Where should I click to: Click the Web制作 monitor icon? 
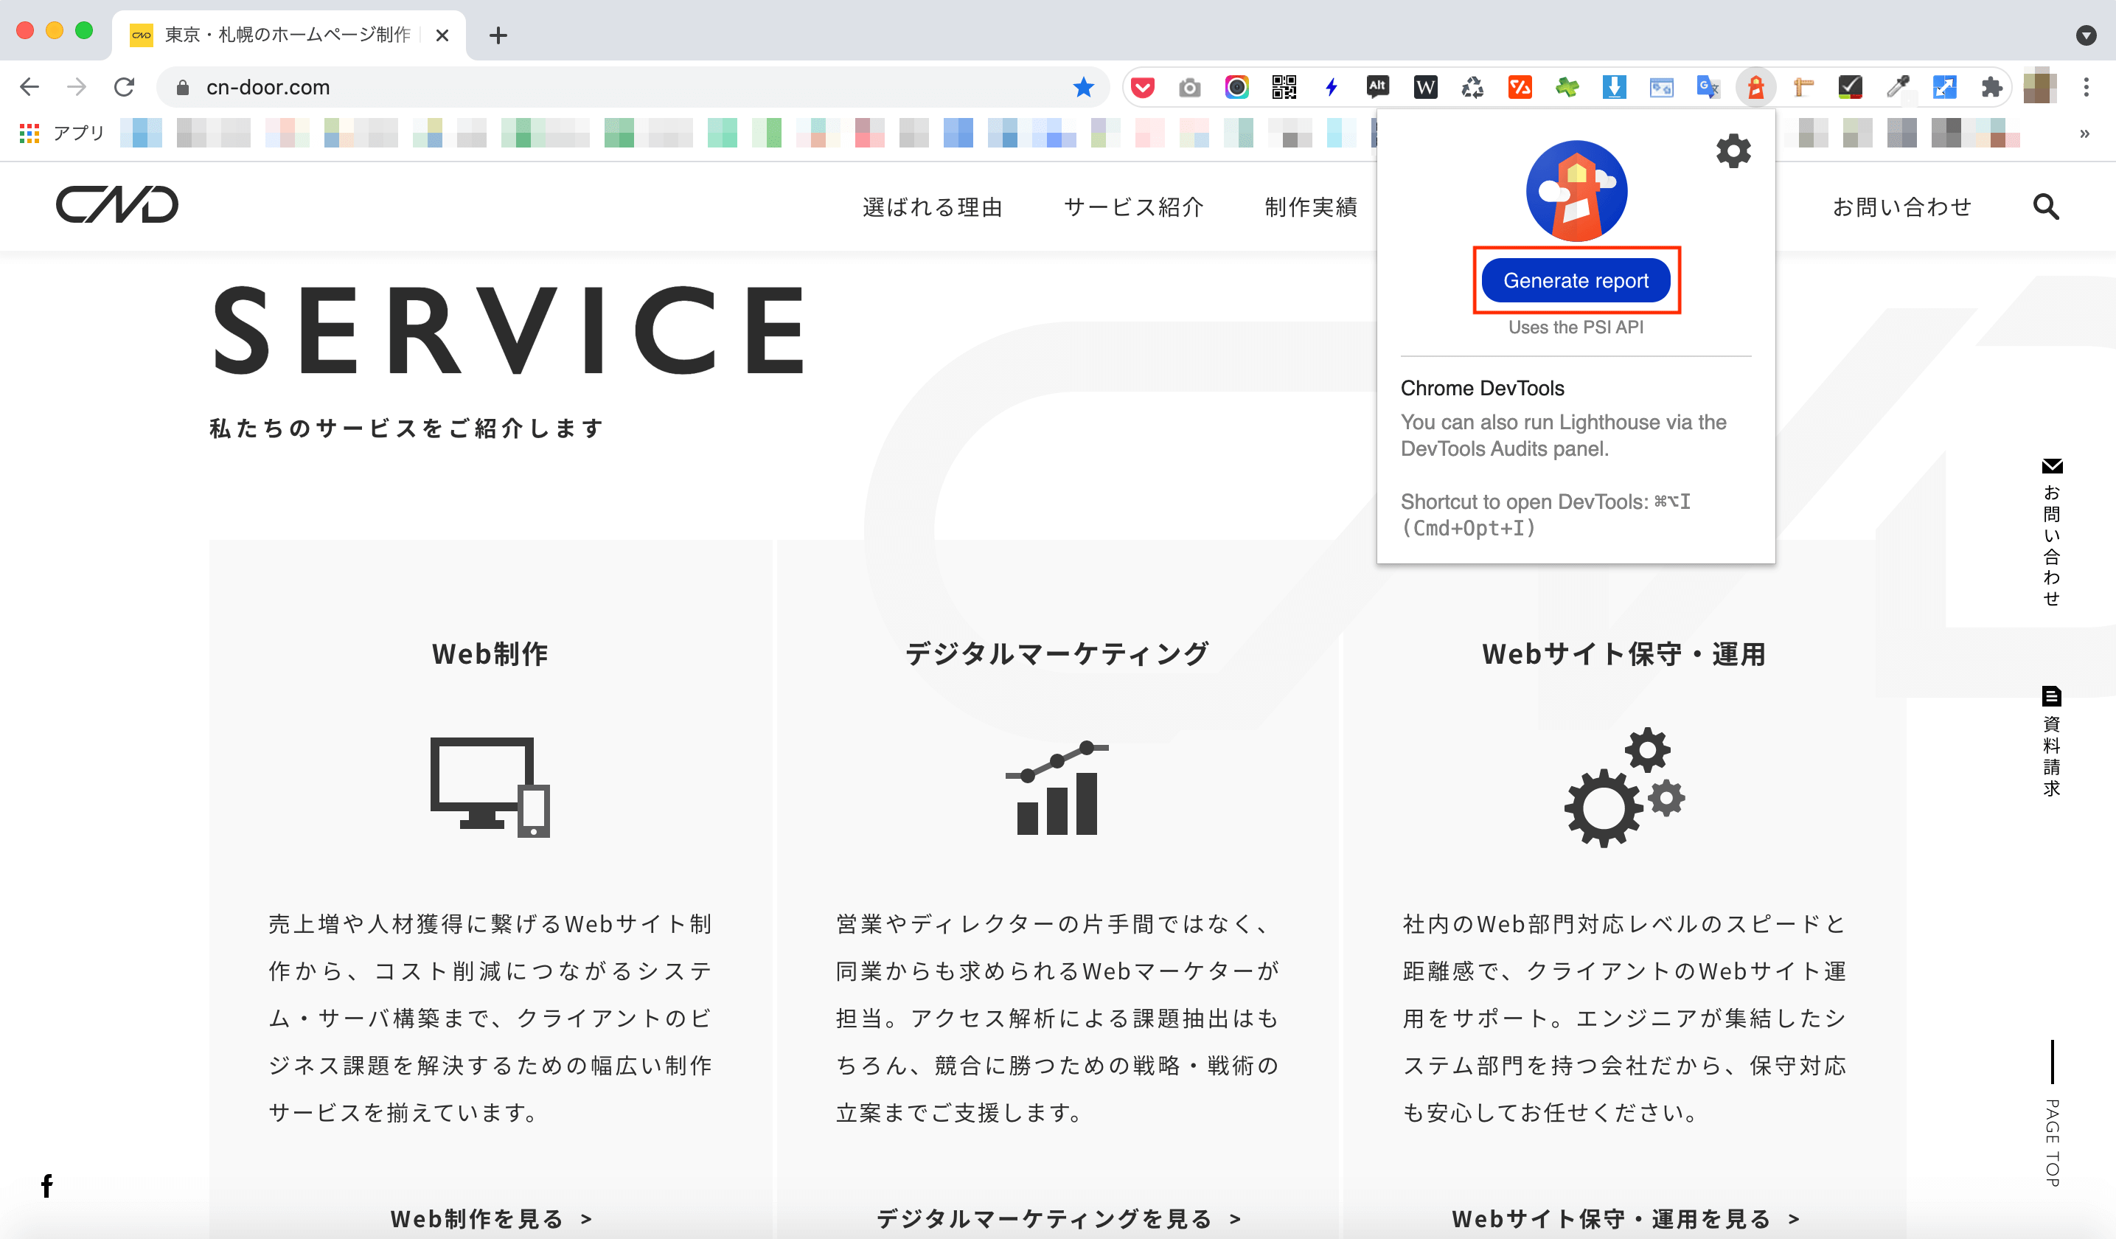490,787
